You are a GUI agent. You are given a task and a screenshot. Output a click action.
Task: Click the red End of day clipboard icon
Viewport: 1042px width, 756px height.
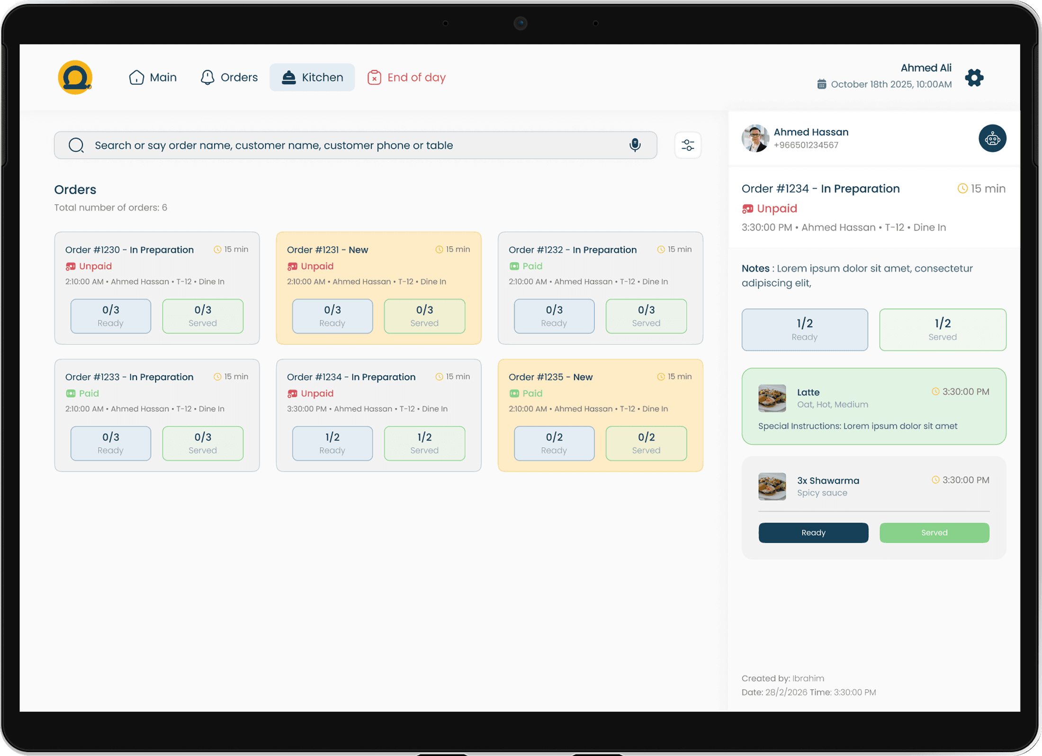coord(374,77)
